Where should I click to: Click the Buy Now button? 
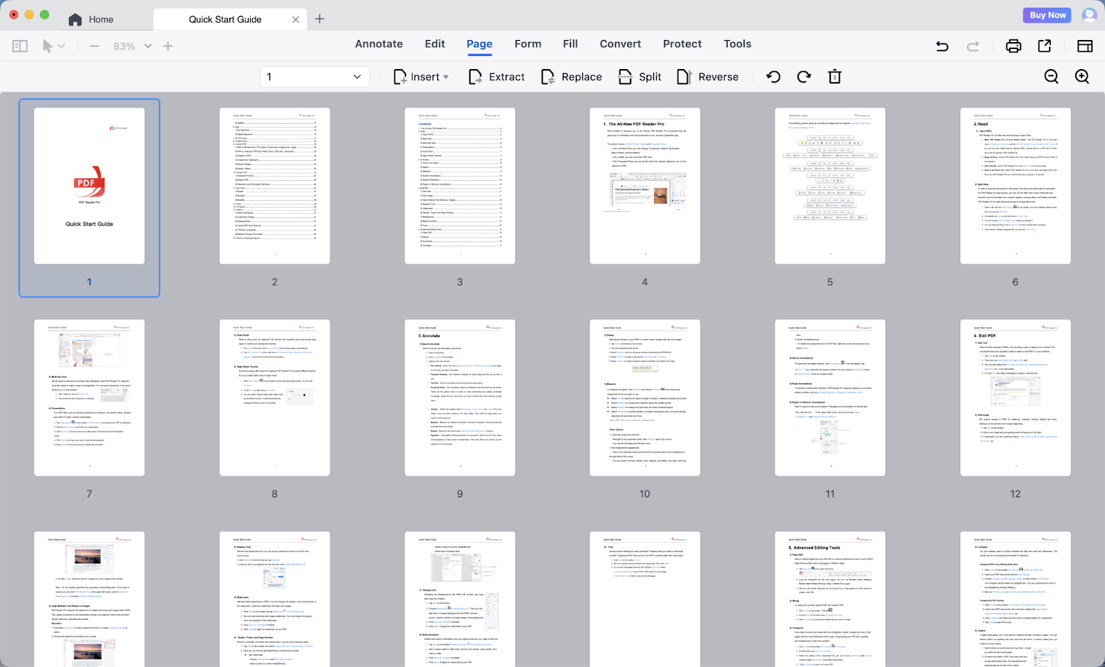(x=1047, y=15)
